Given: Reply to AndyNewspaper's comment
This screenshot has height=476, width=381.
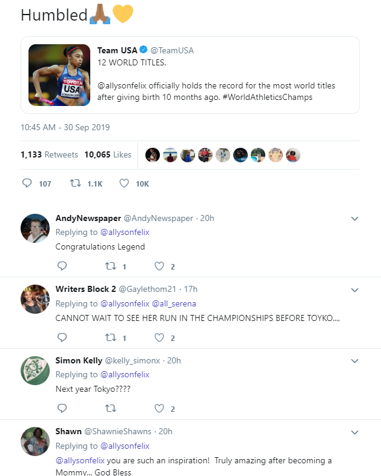Looking at the screenshot, I should click(62, 266).
